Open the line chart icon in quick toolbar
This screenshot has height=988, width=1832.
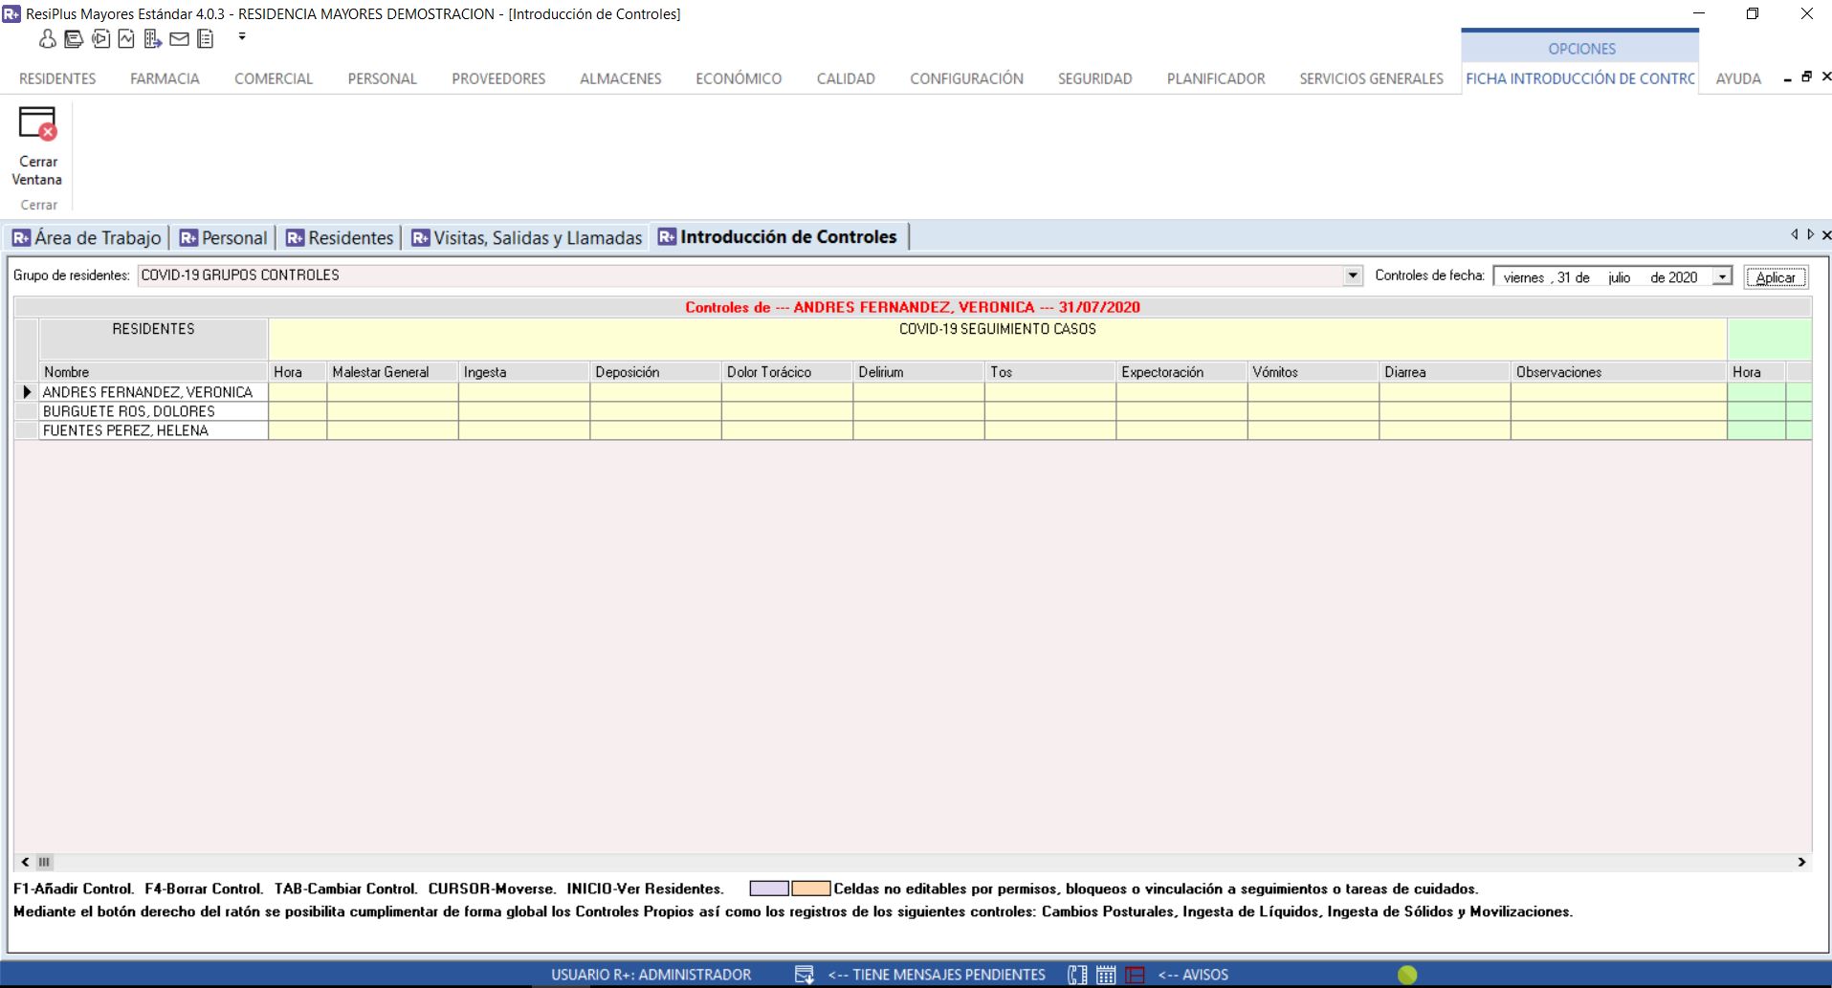(x=126, y=38)
